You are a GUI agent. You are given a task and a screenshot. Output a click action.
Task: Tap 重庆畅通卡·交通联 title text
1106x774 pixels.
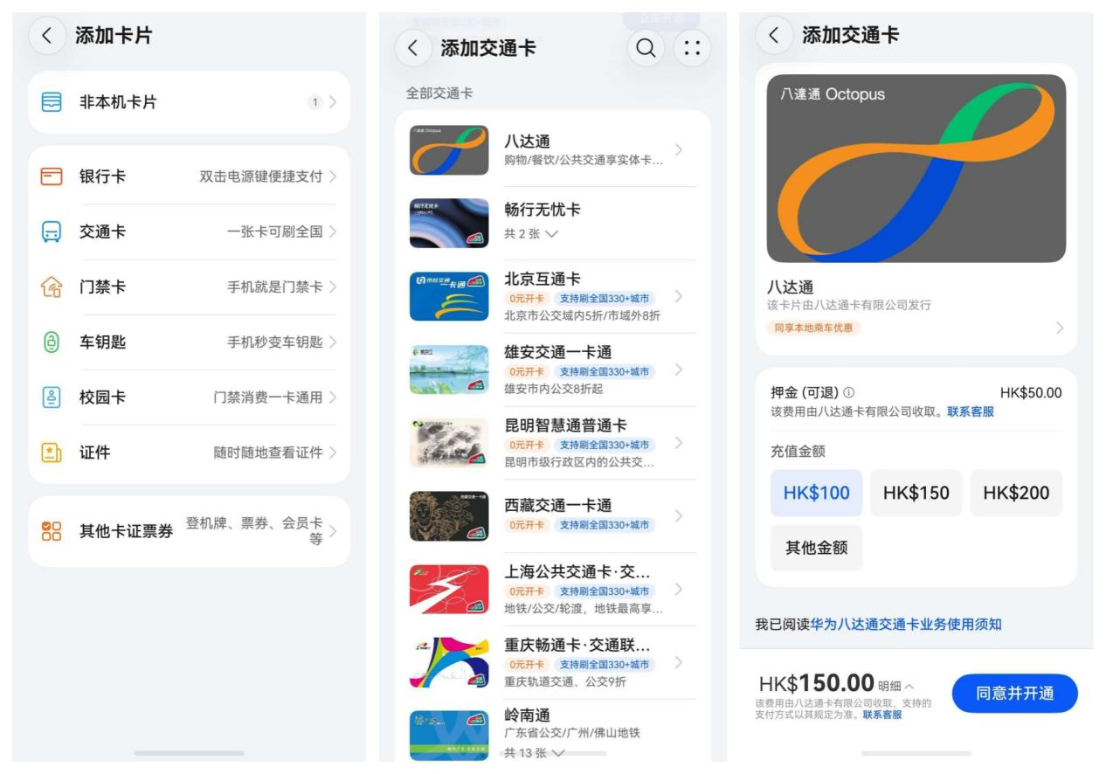tap(578, 645)
